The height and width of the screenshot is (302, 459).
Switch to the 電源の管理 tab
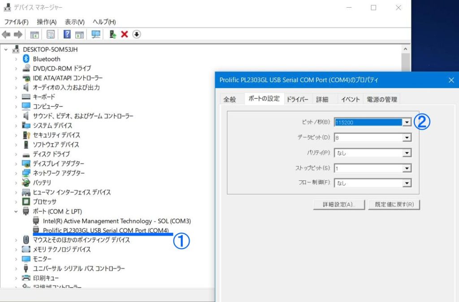[x=382, y=99]
